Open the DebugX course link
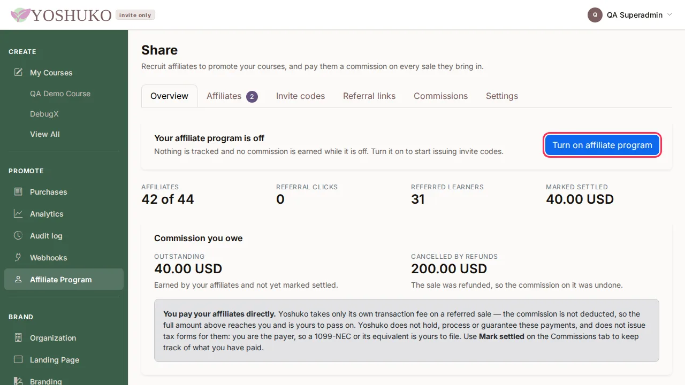 pos(44,114)
